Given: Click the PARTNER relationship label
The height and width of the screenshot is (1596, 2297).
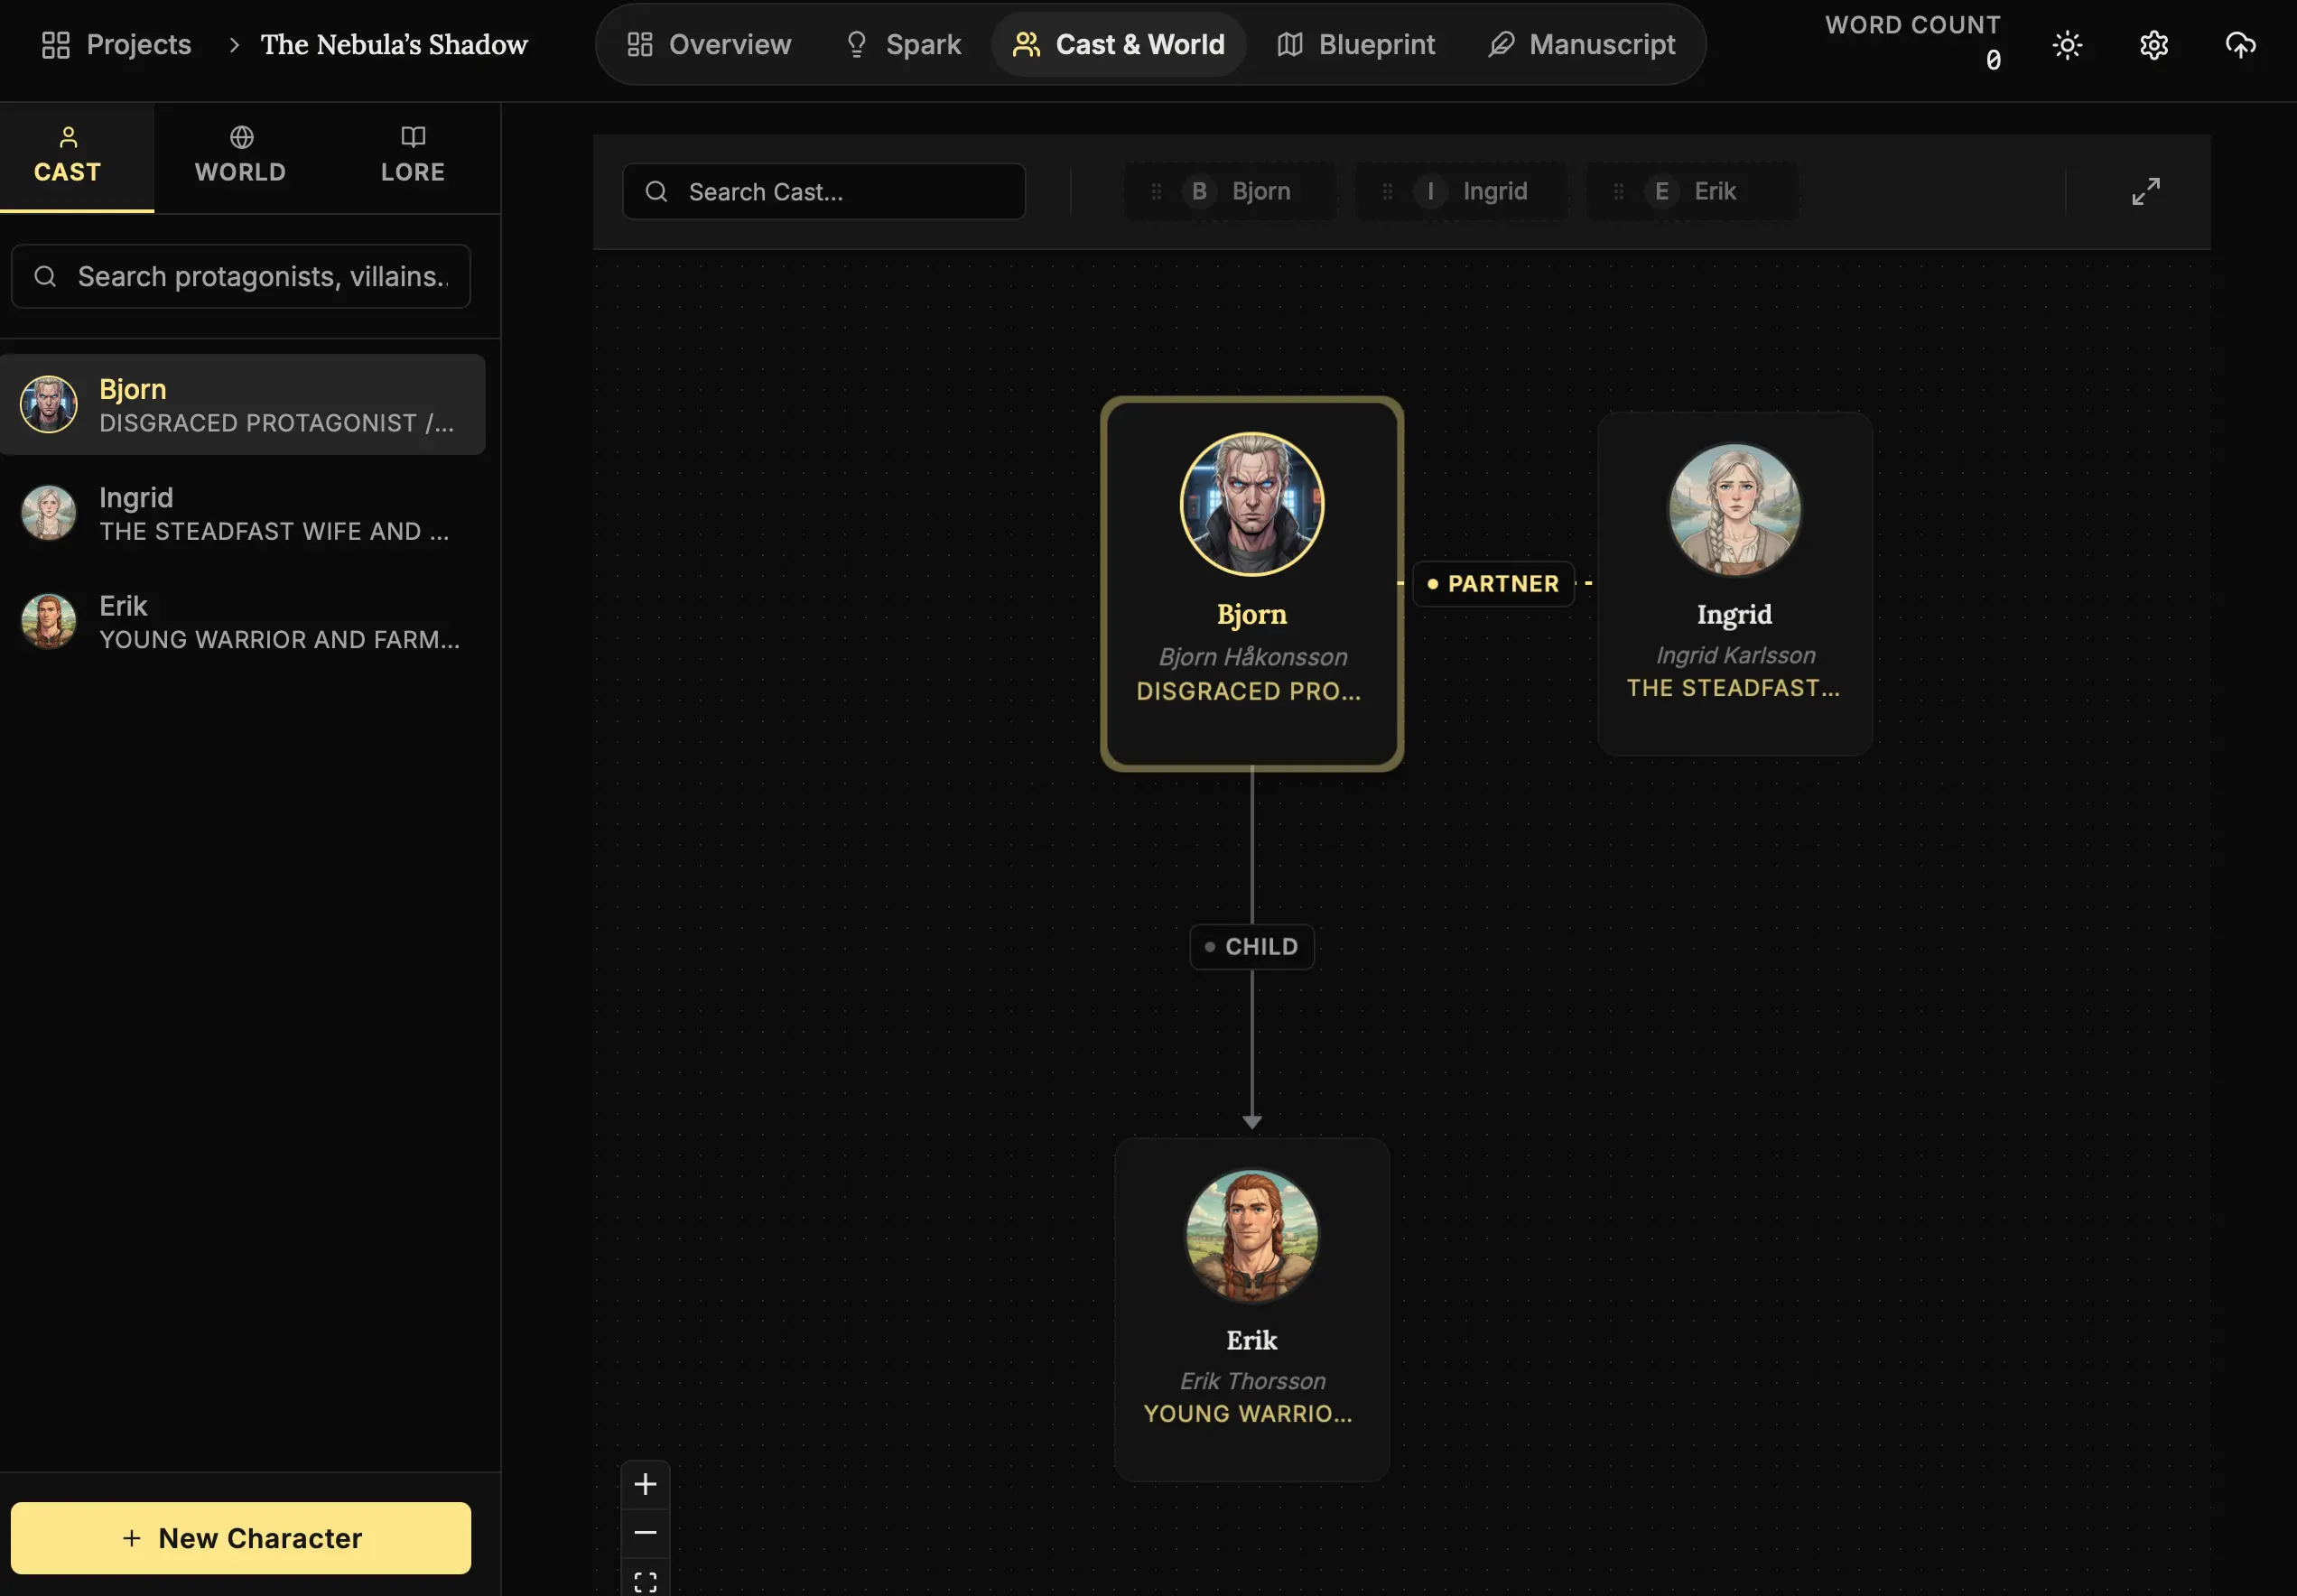Looking at the screenshot, I should coord(1493,584).
